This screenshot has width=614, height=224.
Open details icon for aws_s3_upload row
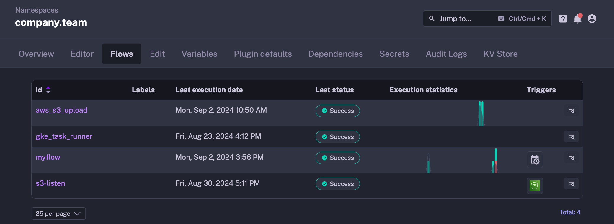571,111
